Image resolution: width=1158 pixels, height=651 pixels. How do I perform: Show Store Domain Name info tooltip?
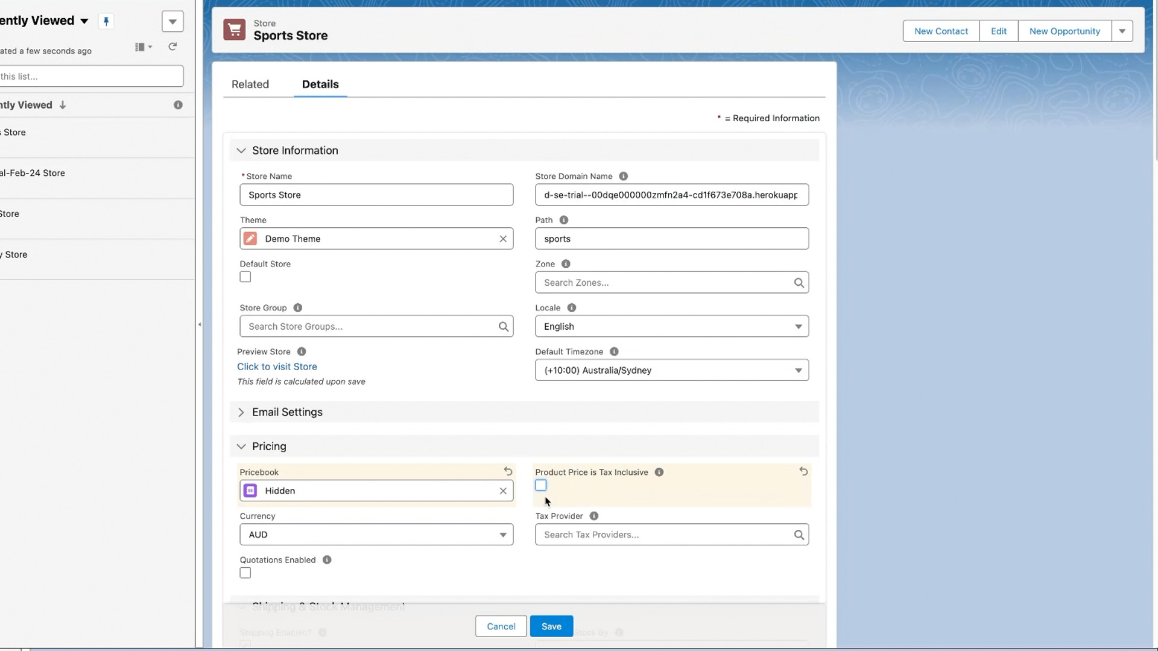click(x=623, y=176)
